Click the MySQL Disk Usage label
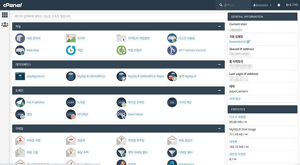Screen dimensions: 300x165 243,130
